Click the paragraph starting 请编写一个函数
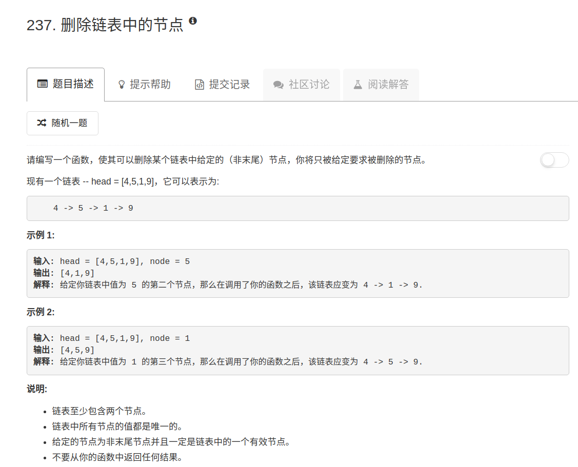 227,160
